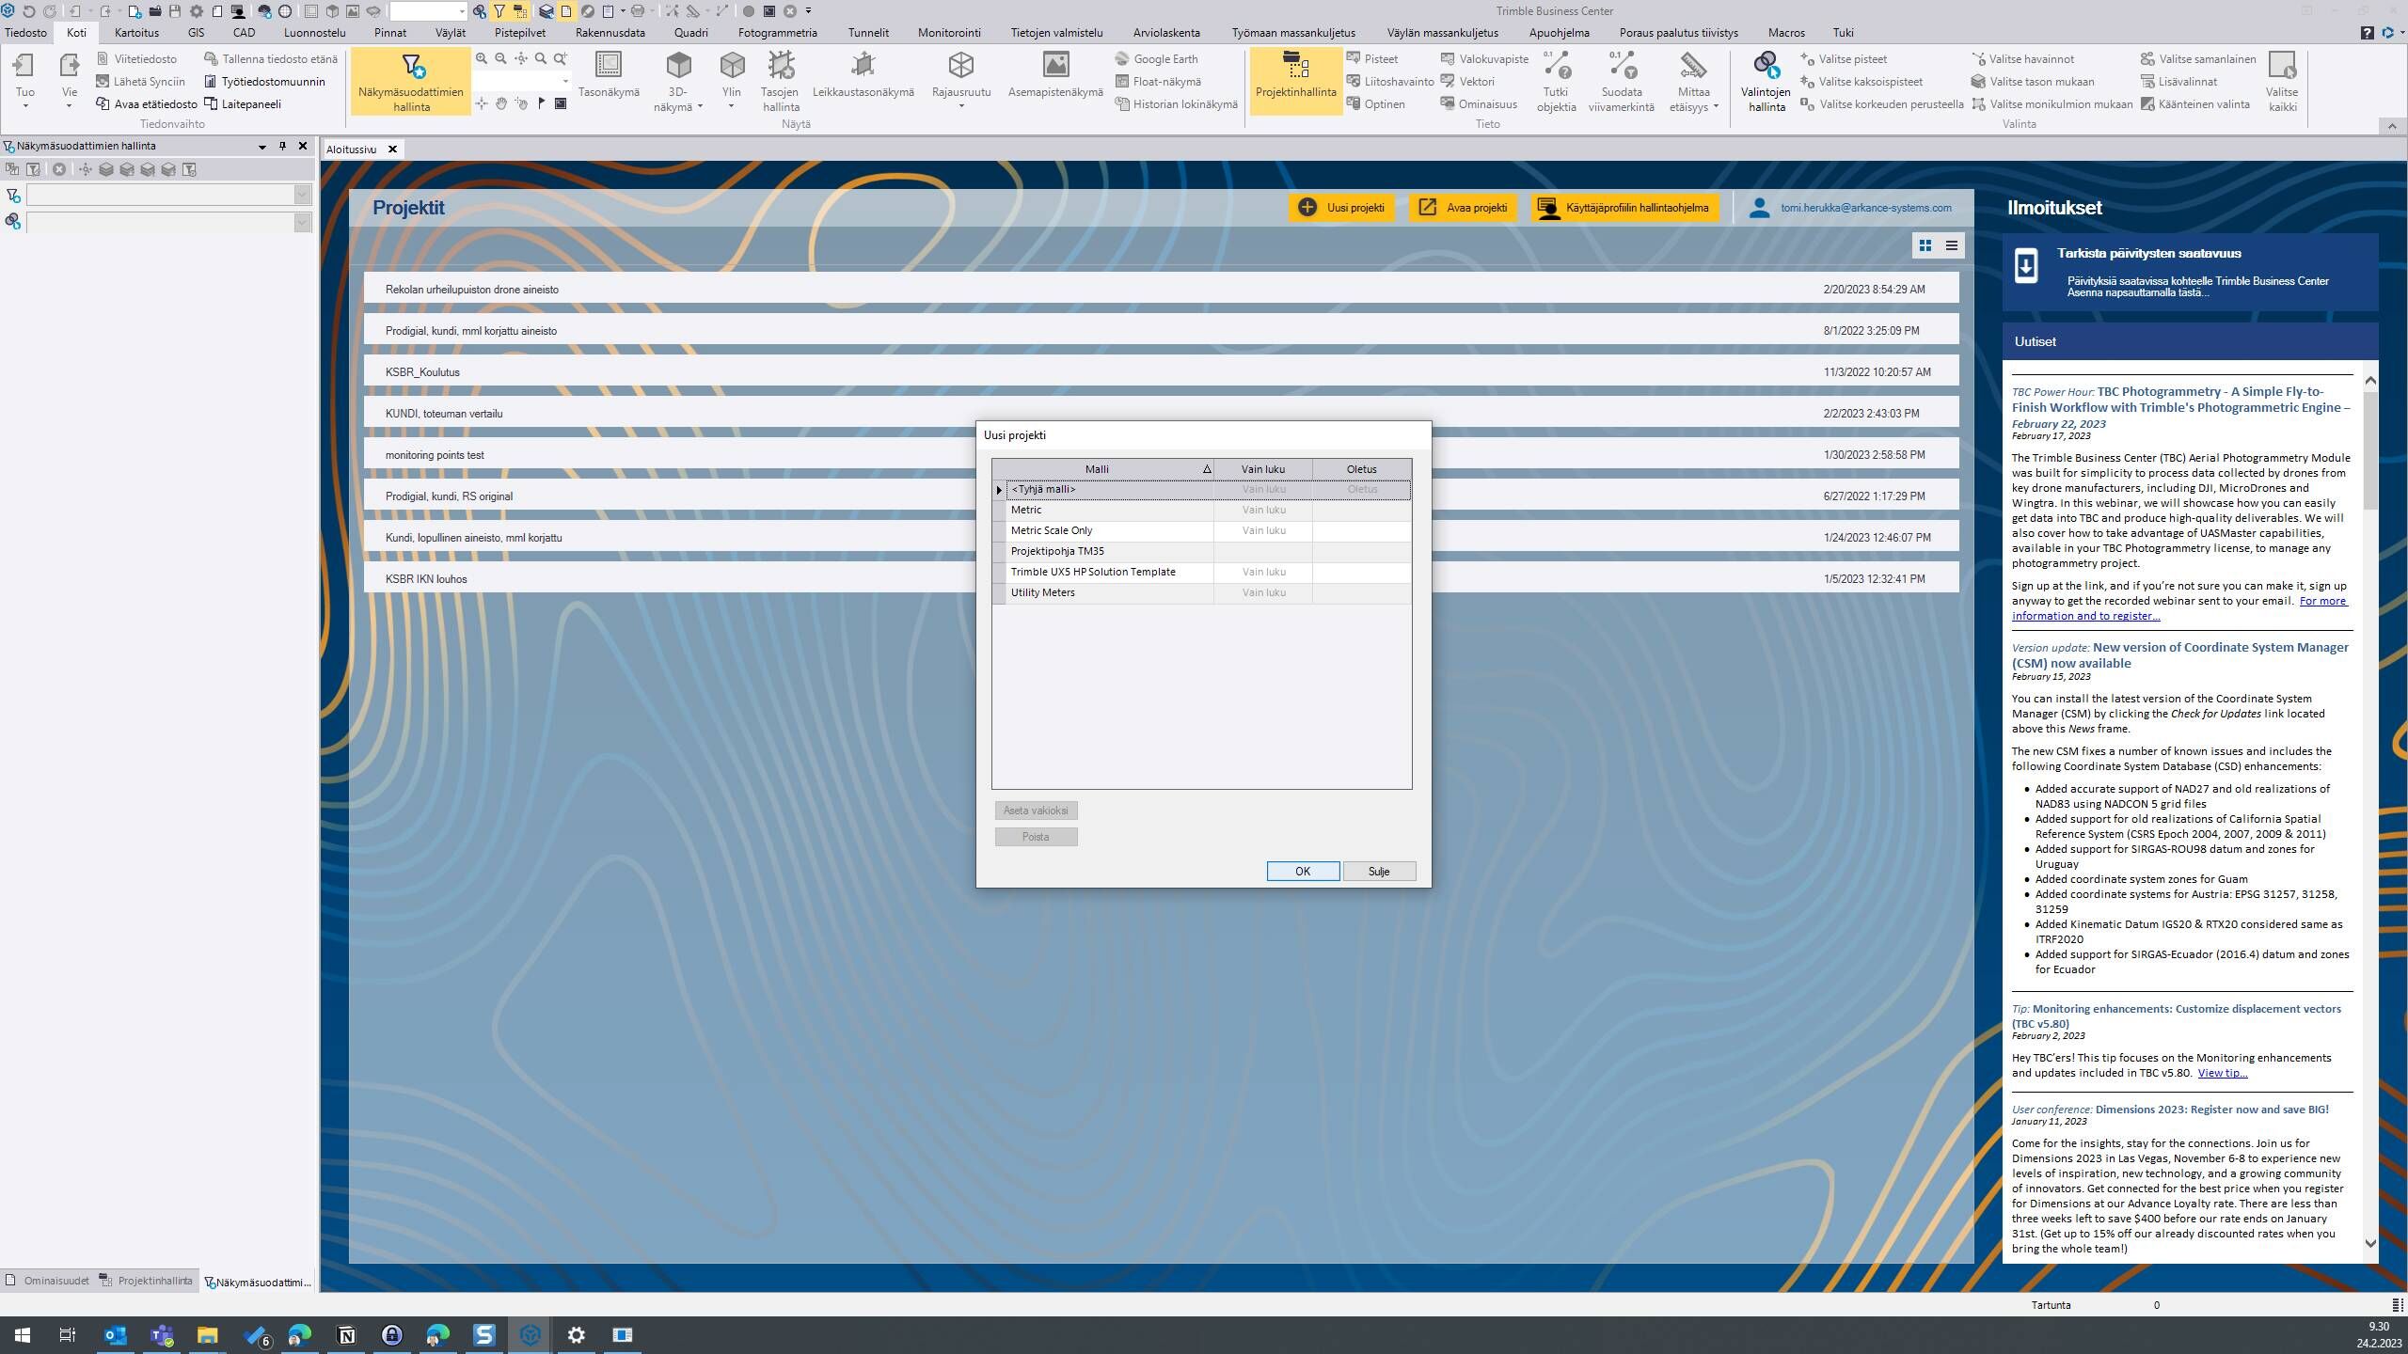Switch to the Fotogrammetria ribbon tab
Viewport: 2408px width, 1354px height.
pos(777,32)
